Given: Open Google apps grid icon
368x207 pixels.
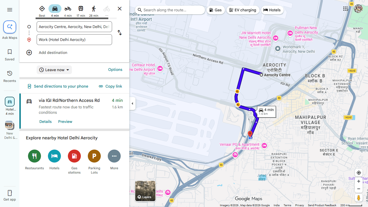Looking at the screenshot, I should click(345, 9).
